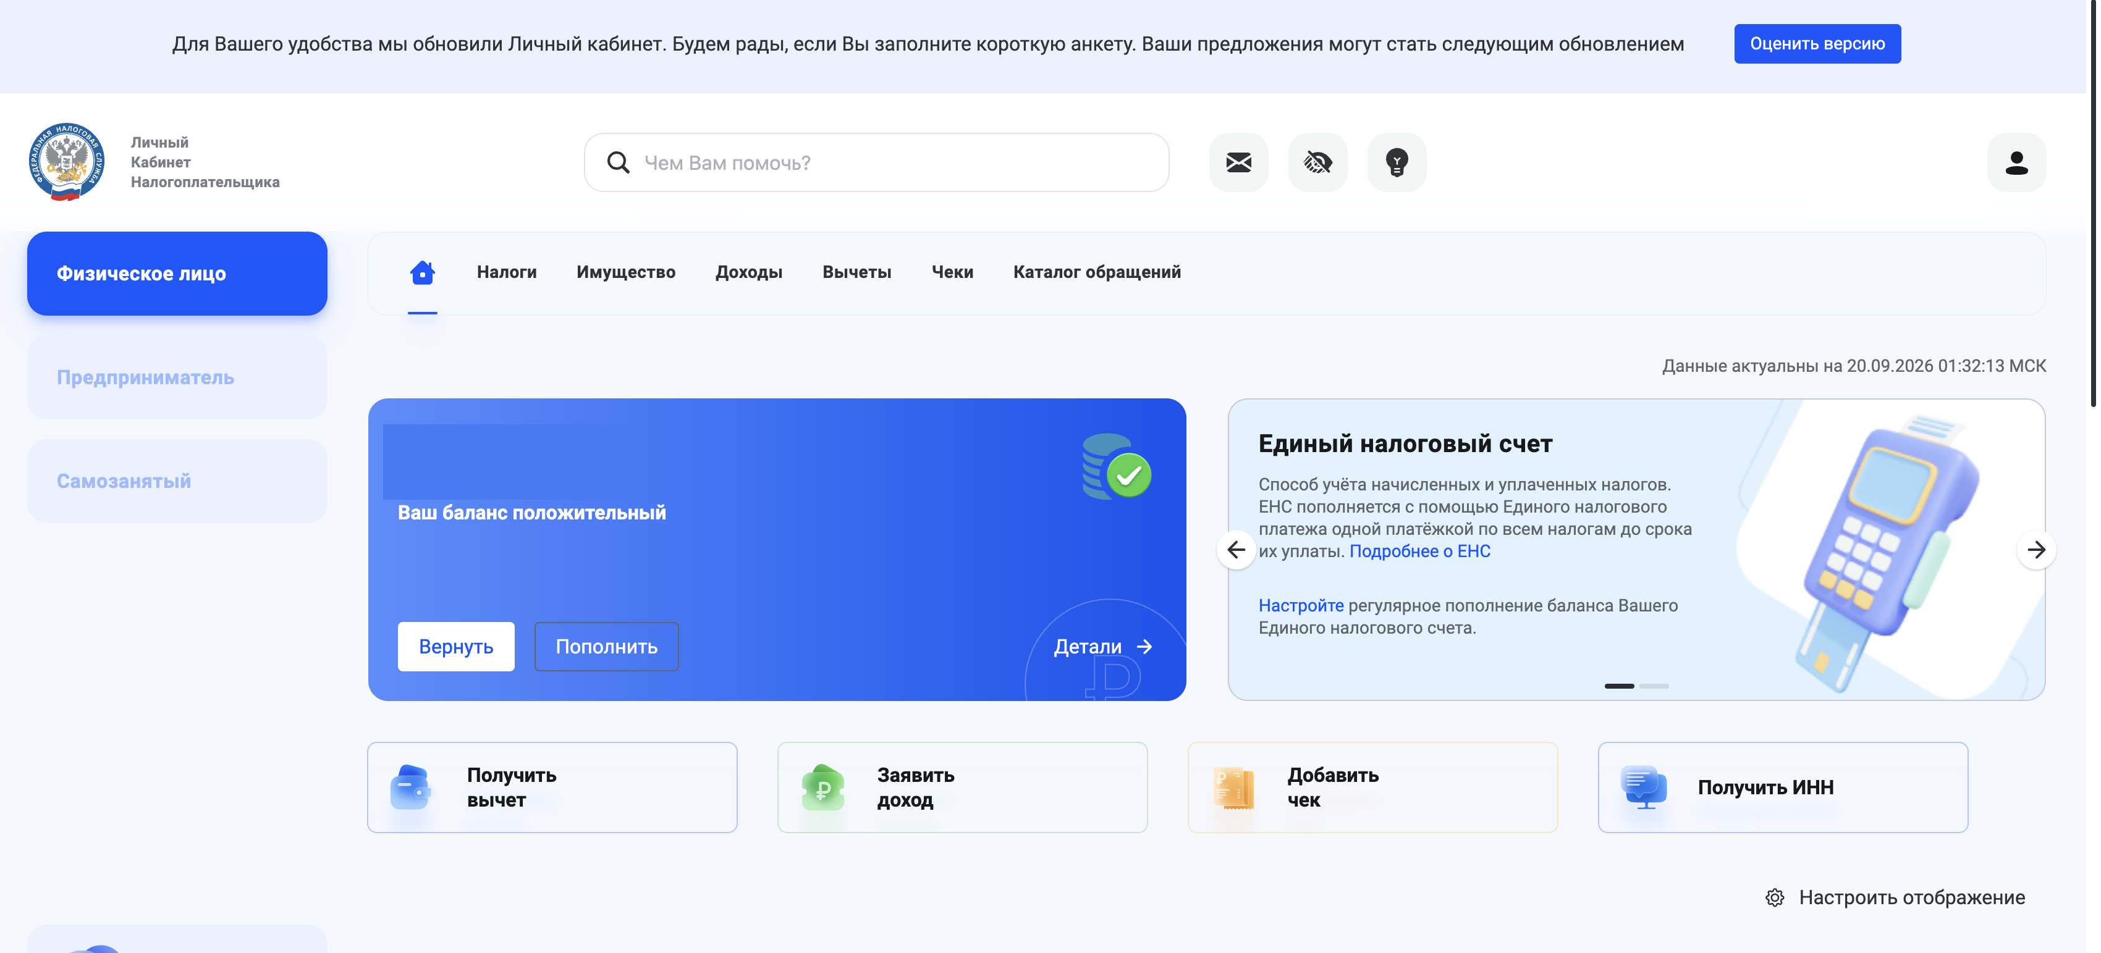The height and width of the screenshot is (953, 2101).
Task: Click the Пополнить button
Action: (x=606, y=647)
